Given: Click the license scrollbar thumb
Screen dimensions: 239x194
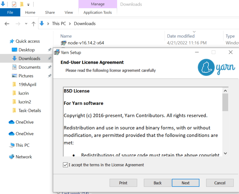Looking at the screenshot, I should 225,102.
